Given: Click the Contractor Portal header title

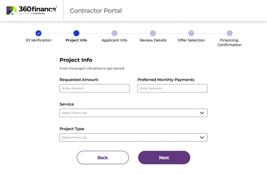Looking at the screenshot, I should (x=96, y=10).
